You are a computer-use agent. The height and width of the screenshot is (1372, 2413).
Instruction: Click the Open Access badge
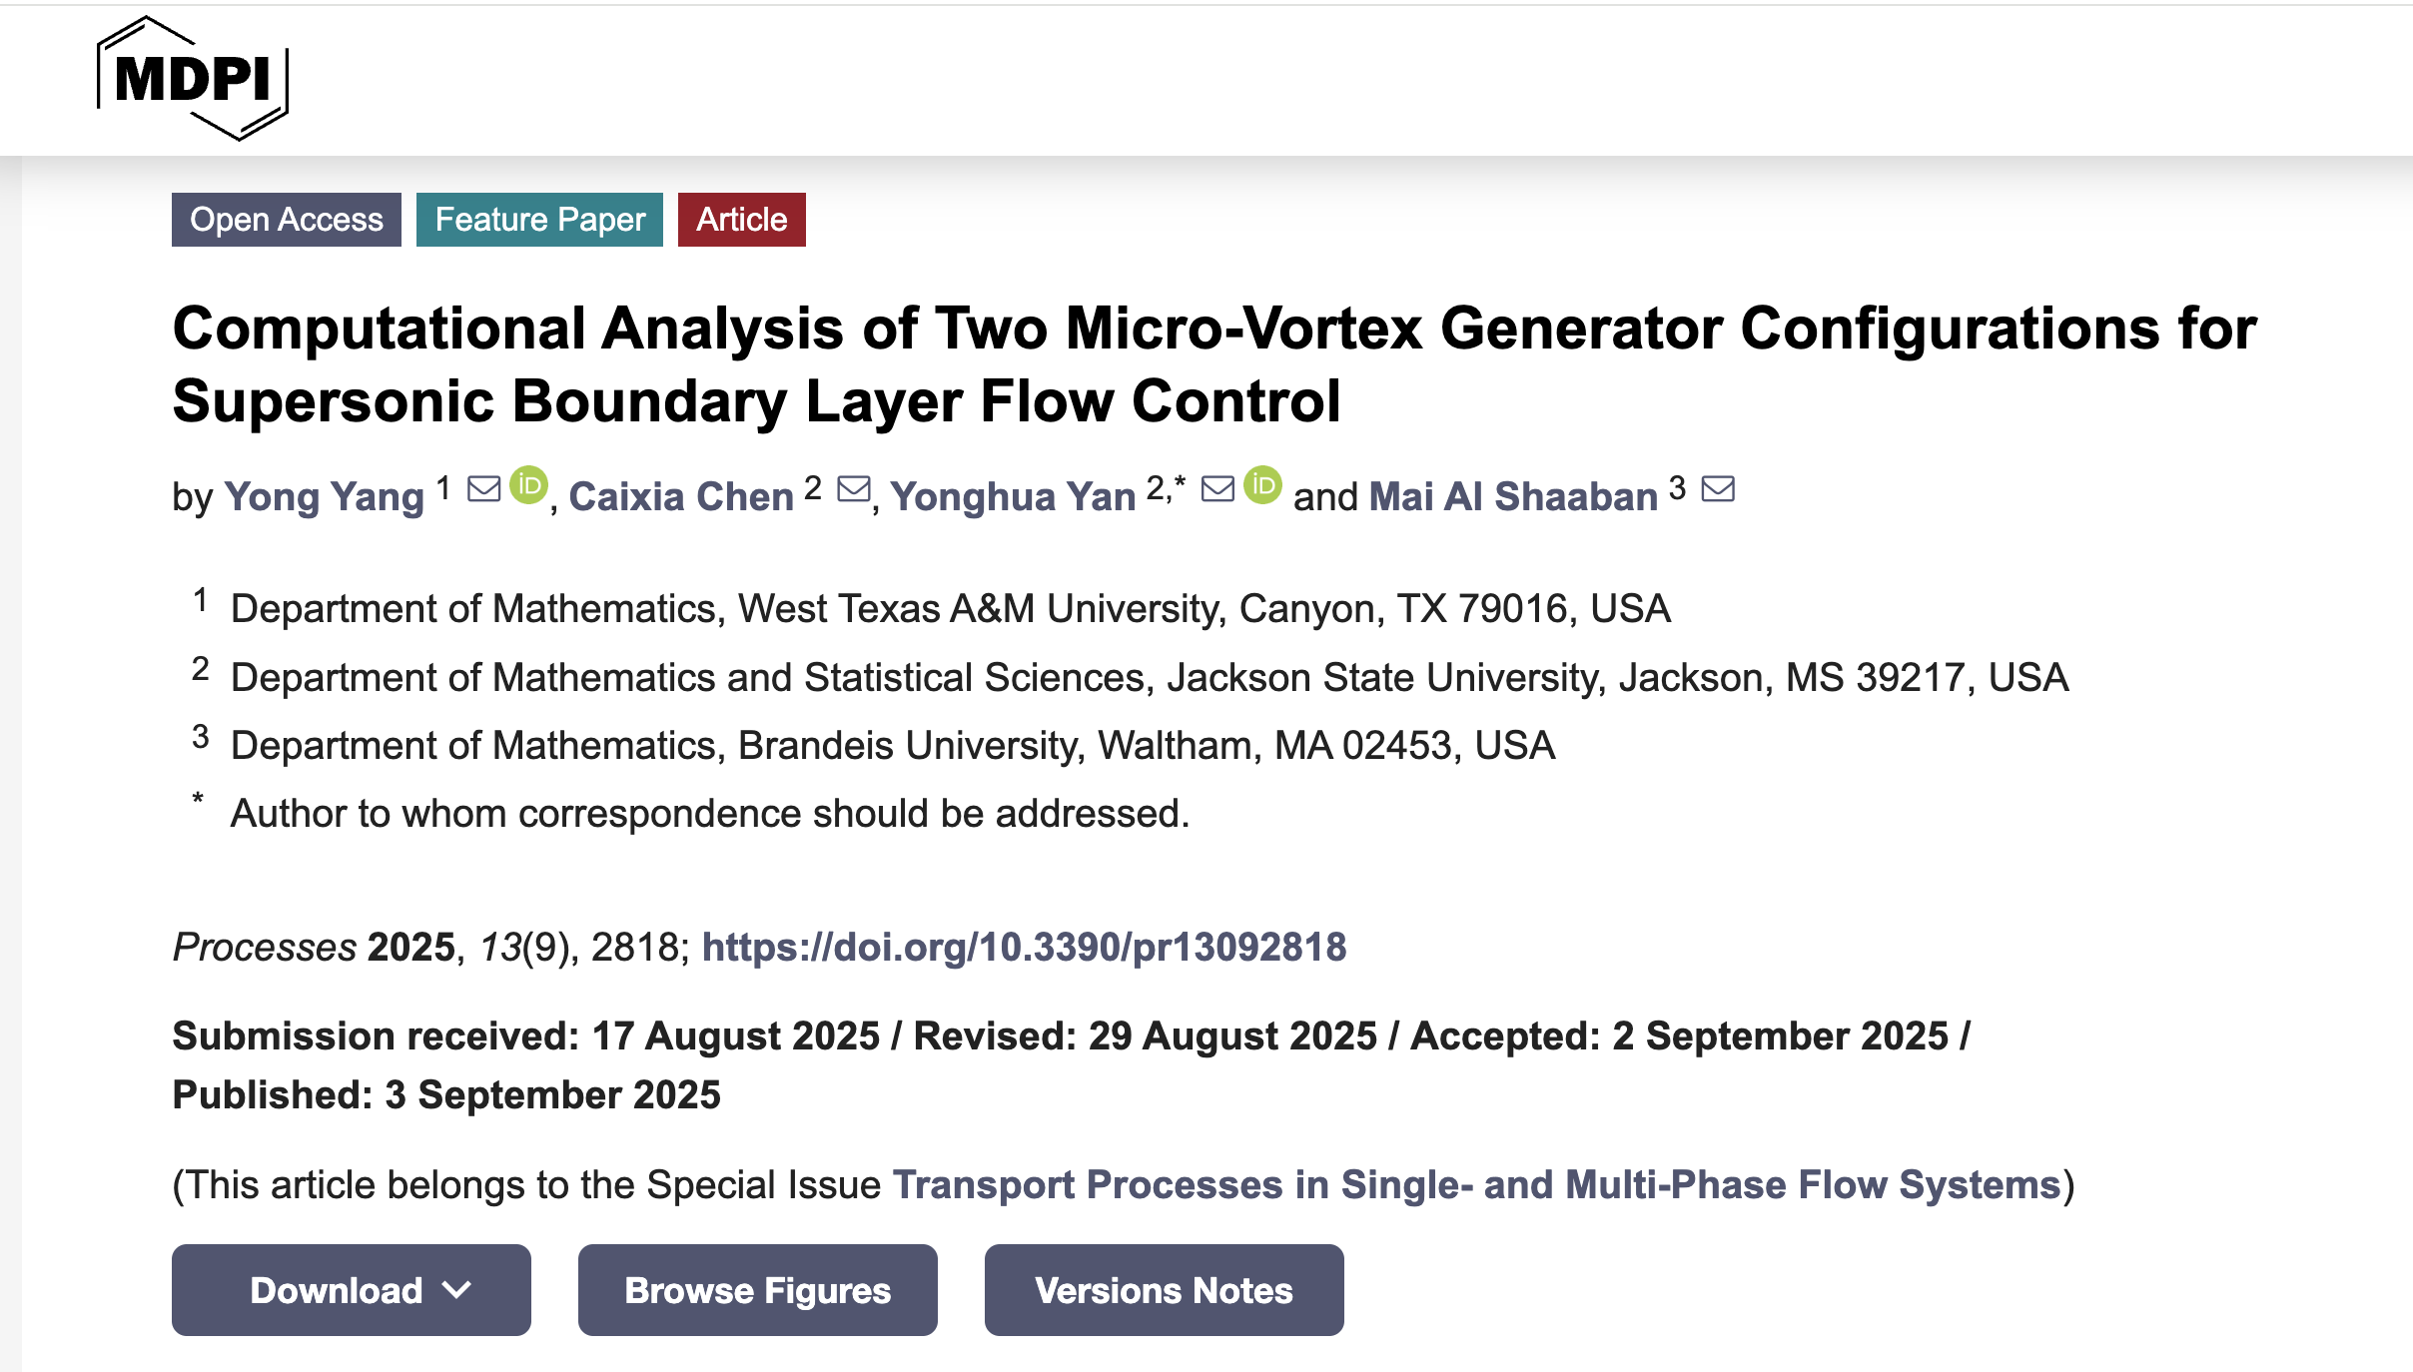[x=287, y=219]
